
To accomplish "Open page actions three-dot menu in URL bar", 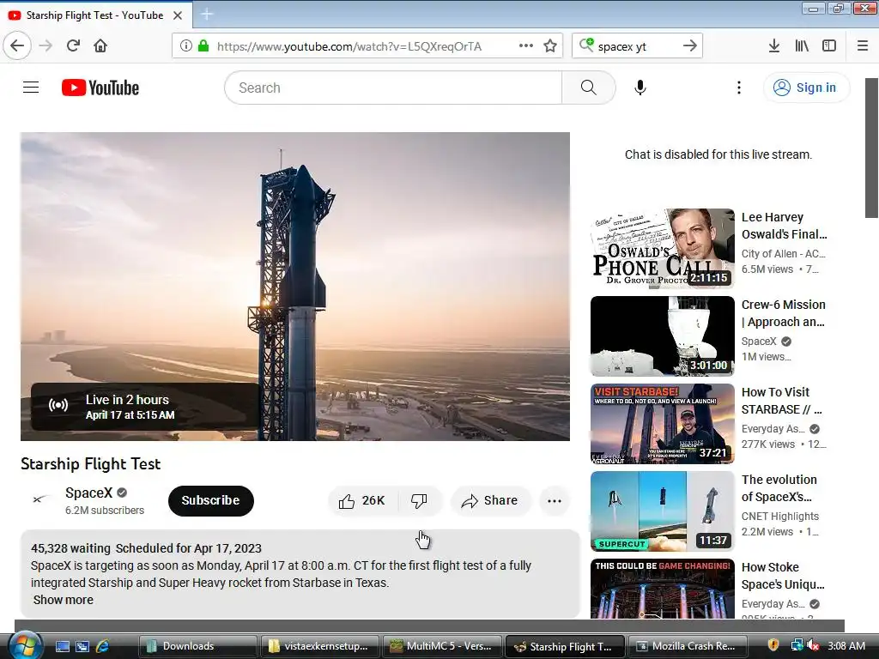I will pyautogui.click(x=526, y=45).
